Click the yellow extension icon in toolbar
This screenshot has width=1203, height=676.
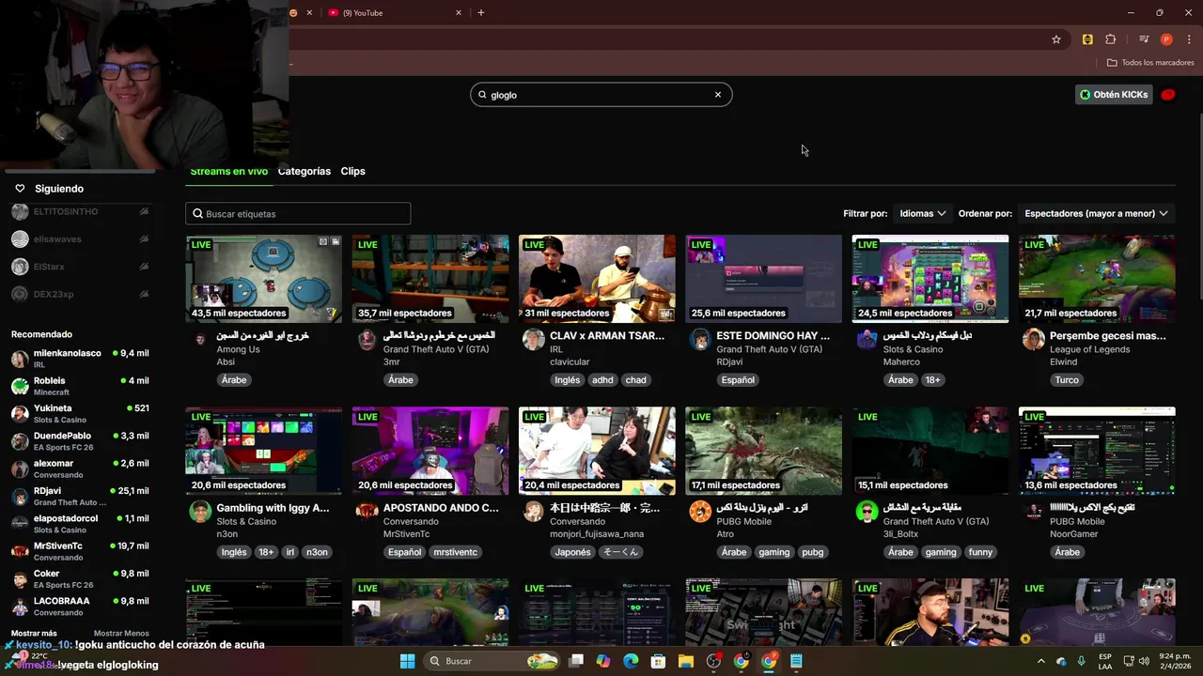point(1087,39)
